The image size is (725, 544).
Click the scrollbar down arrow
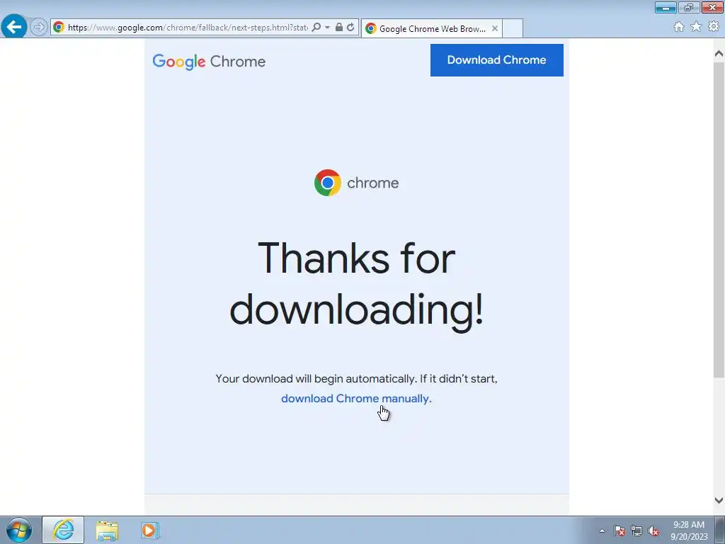coord(719,500)
